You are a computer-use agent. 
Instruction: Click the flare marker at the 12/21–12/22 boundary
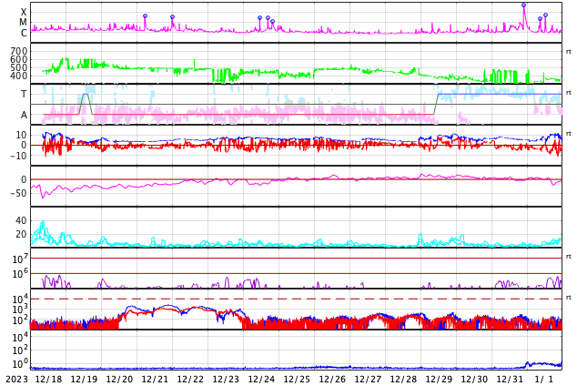coord(172,16)
